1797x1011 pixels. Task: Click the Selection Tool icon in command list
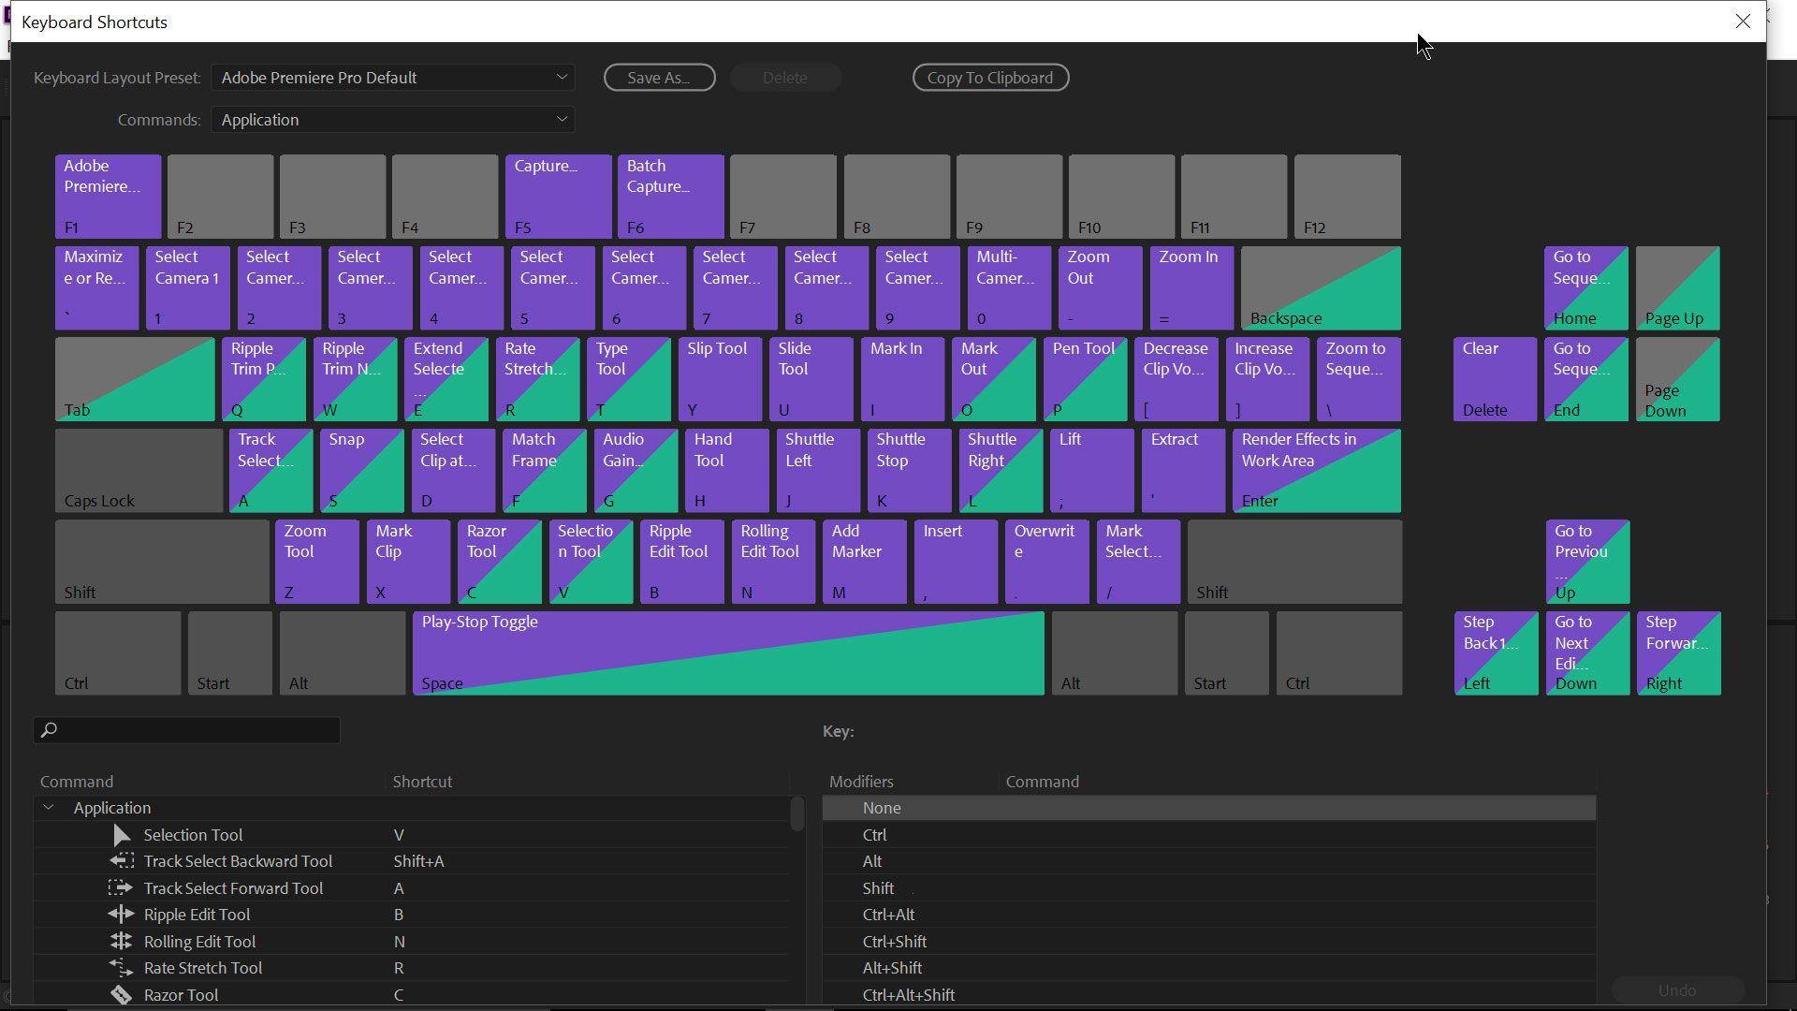pos(122,834)
